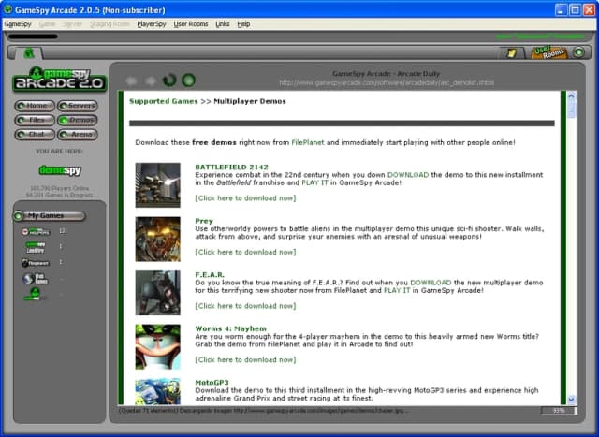Click the MotoGP3 thumbnail
The width and height of the screenshot is (599, 437).
(x=158, y=391)
